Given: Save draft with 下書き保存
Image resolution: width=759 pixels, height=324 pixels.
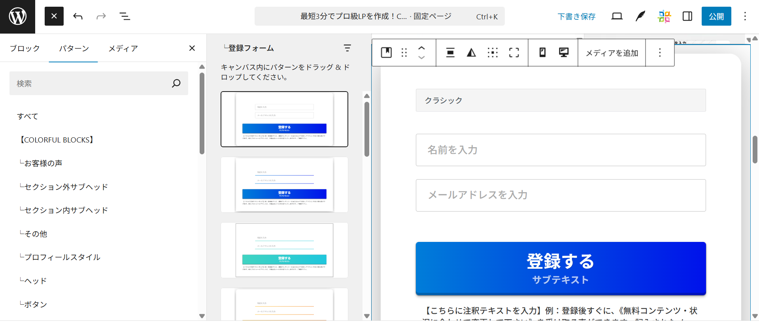Looking at the screenshot, I should [x=576, y=17].
